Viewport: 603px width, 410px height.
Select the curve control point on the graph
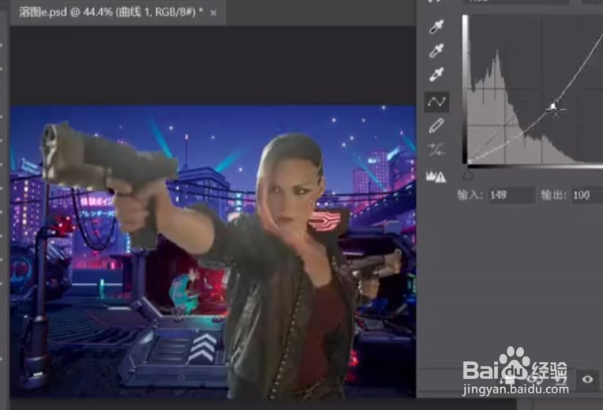[553, 107]
